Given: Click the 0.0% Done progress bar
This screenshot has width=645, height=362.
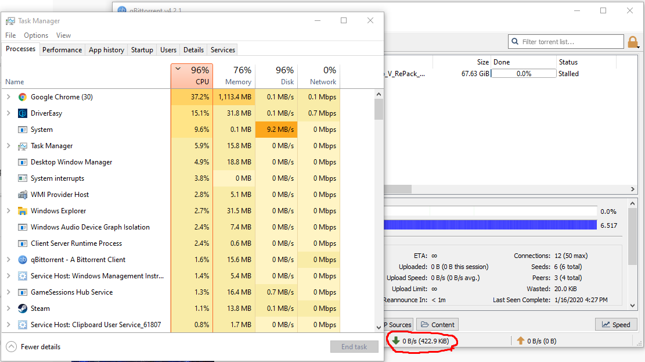Looking at the screenshot, I should pos(523,73).
